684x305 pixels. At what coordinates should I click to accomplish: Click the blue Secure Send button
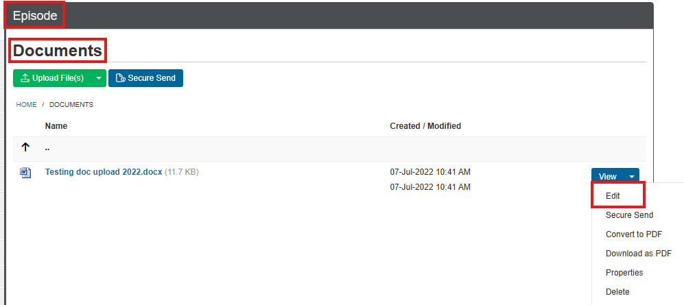(x=145, y=78)
